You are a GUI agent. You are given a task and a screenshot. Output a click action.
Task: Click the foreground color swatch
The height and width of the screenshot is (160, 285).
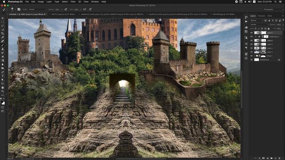[x=2, y=102]
